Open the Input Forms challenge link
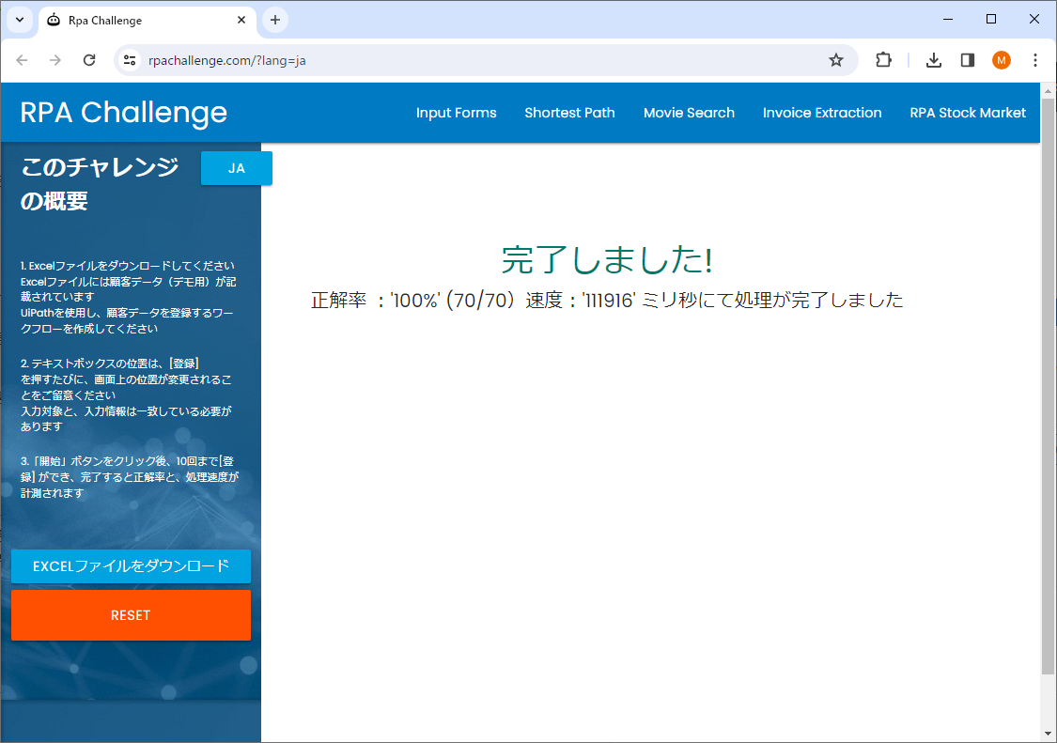 pyautogui.click(x=457, y=113)
